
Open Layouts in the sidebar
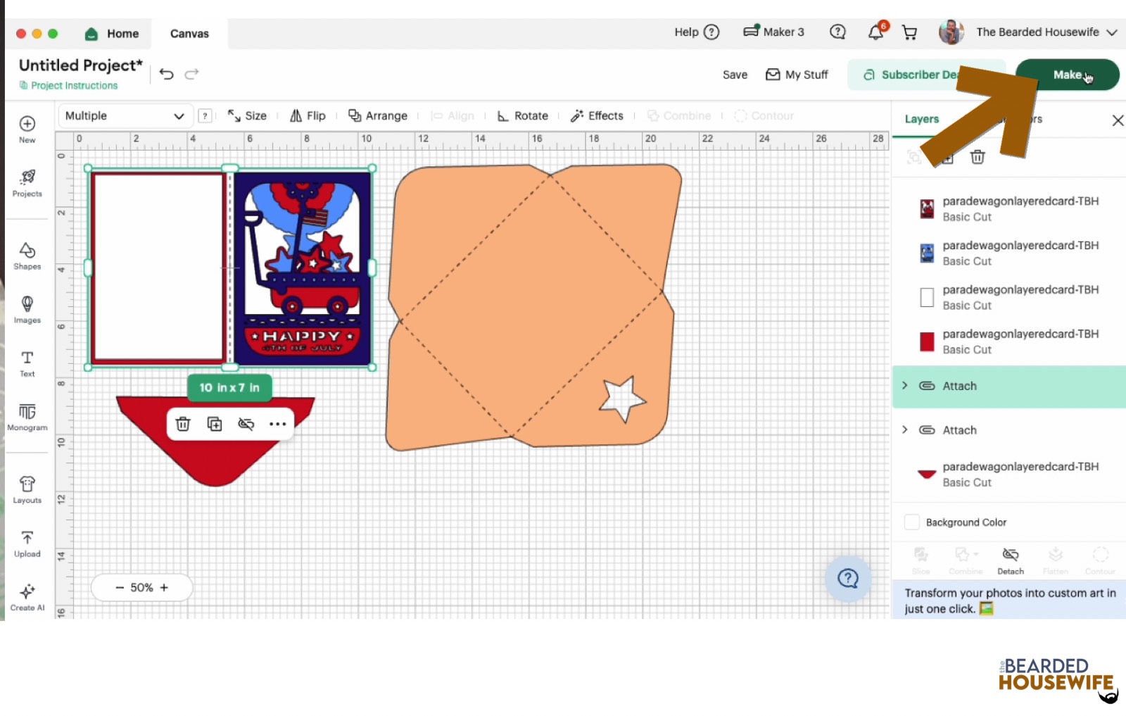tap(27, 489)
